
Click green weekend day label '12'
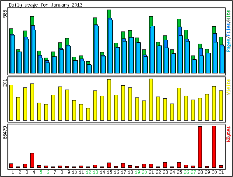[x=88, y=172]
